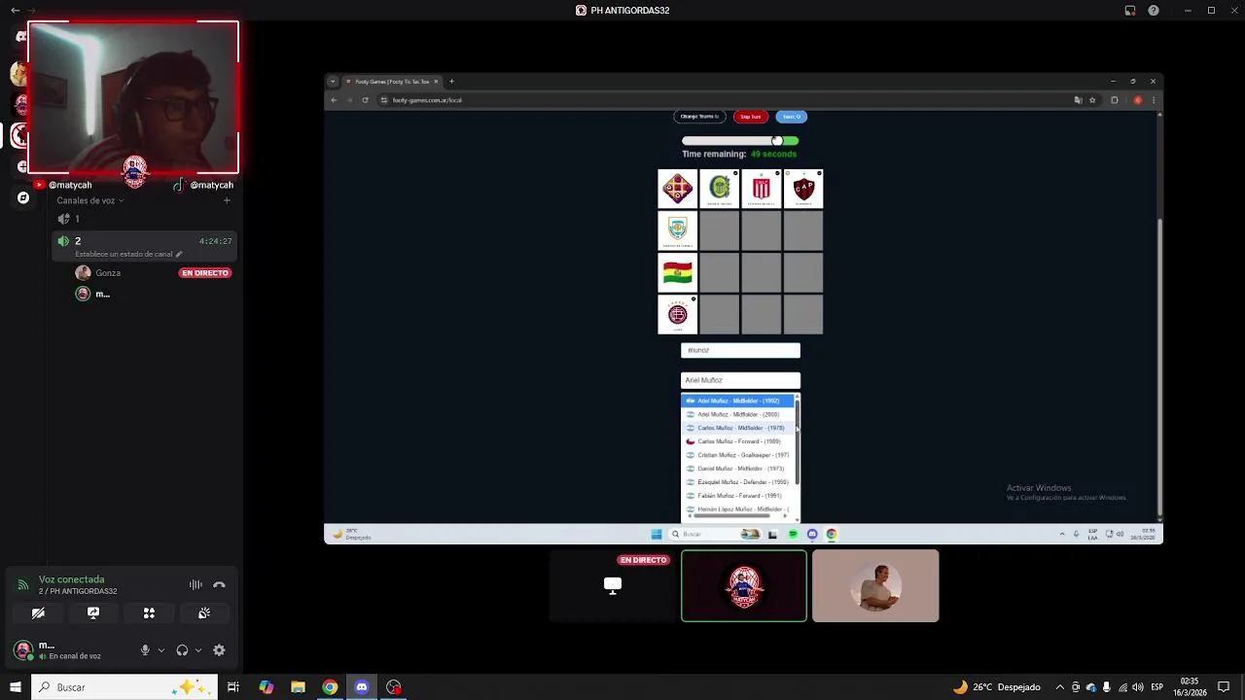Open Task View in taskbar
1245x700 pixels.
click(x=233, y=687)
